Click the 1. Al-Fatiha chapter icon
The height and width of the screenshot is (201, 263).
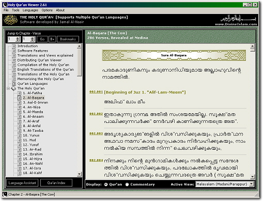pos(20,93)
